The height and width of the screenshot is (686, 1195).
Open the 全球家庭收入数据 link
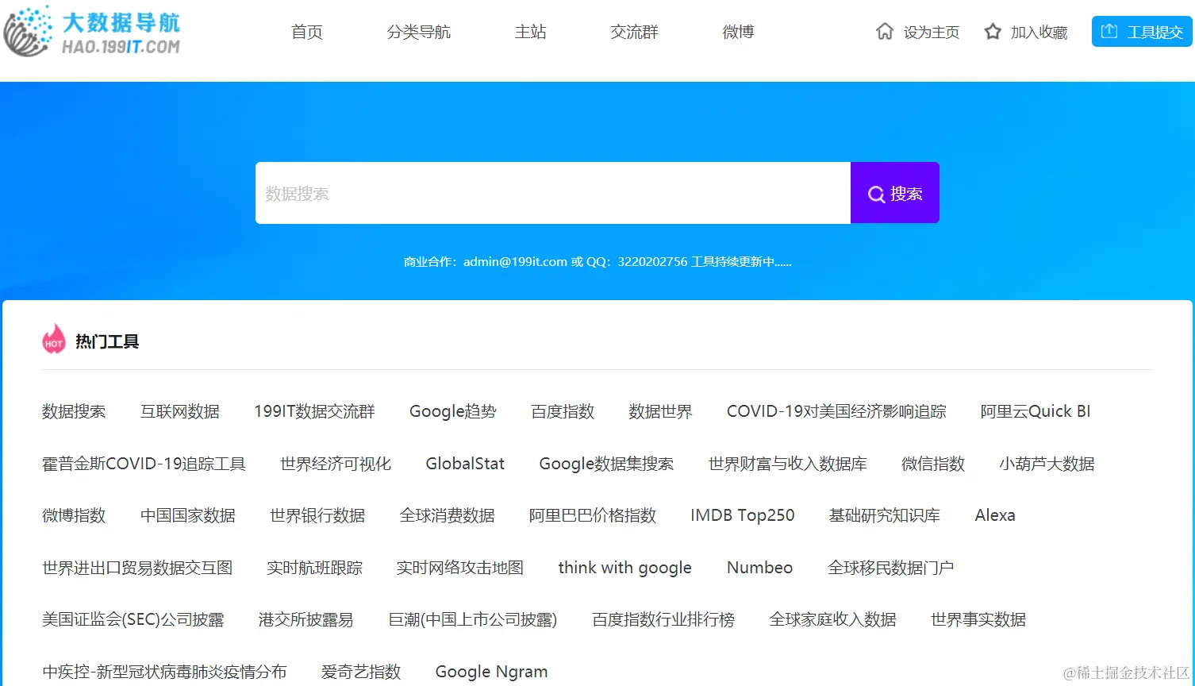coord(833,619)
